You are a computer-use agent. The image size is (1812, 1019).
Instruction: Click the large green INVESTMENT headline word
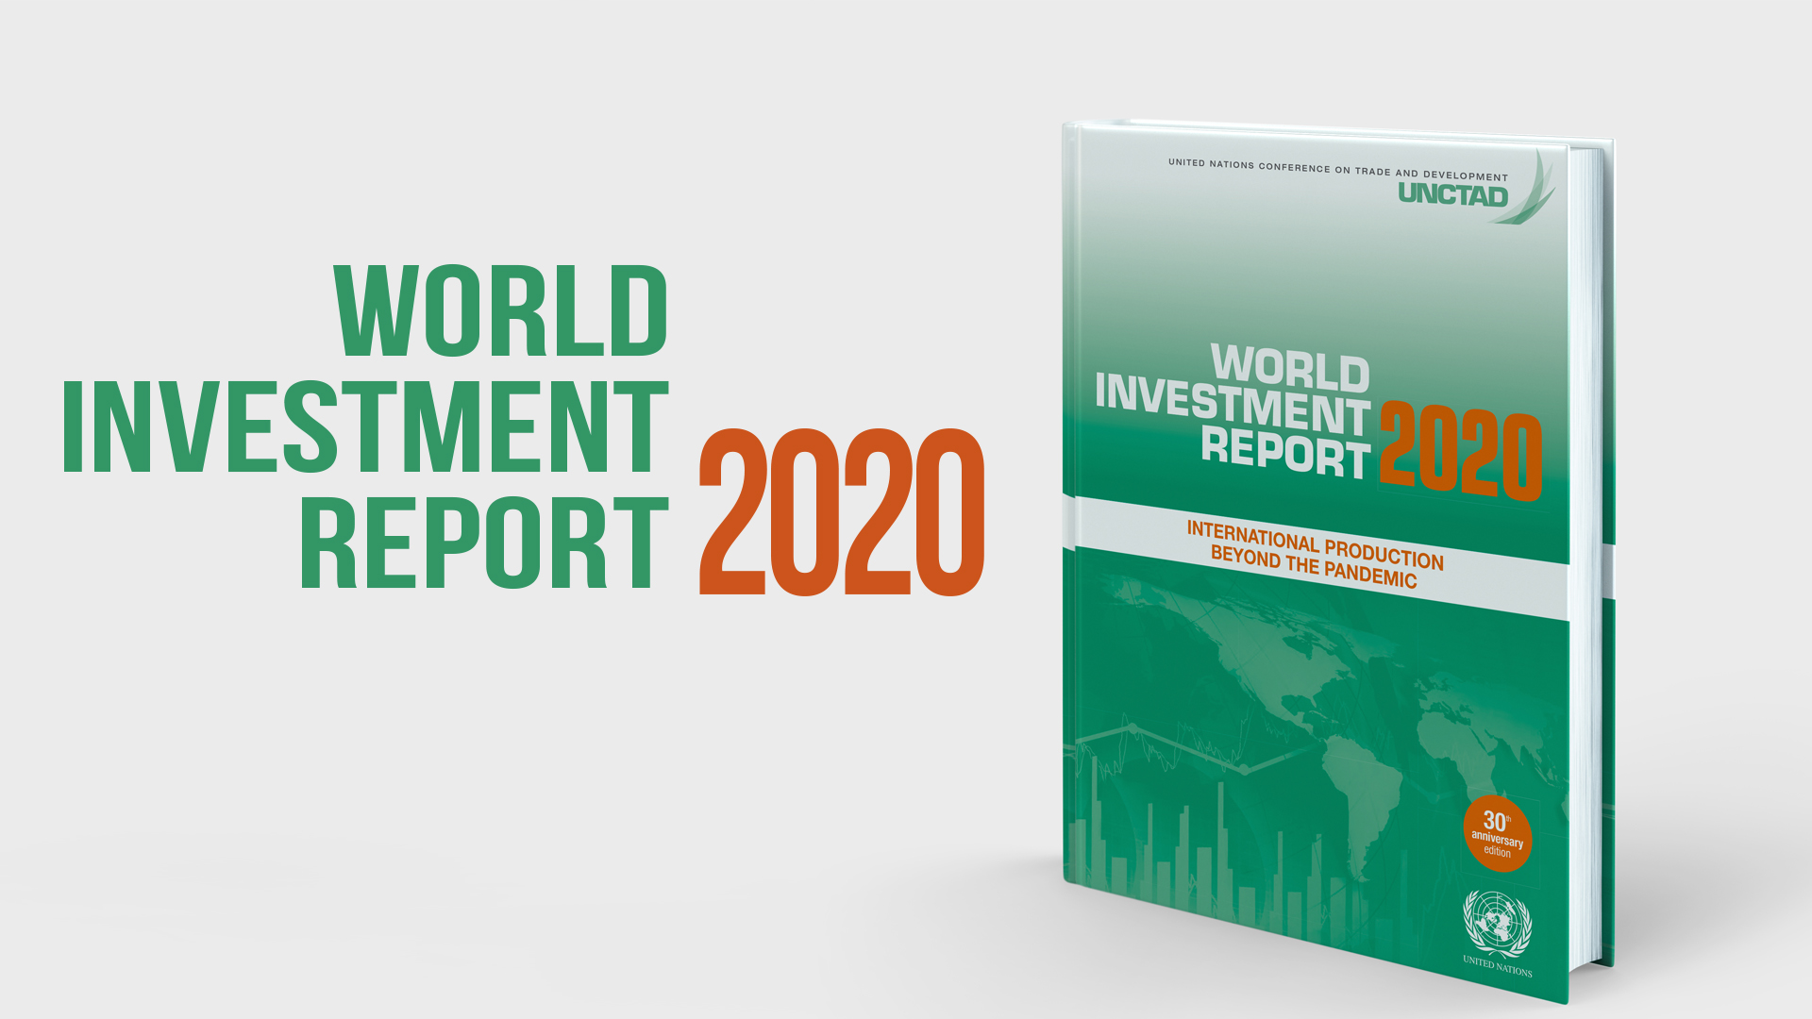(366, 426)
